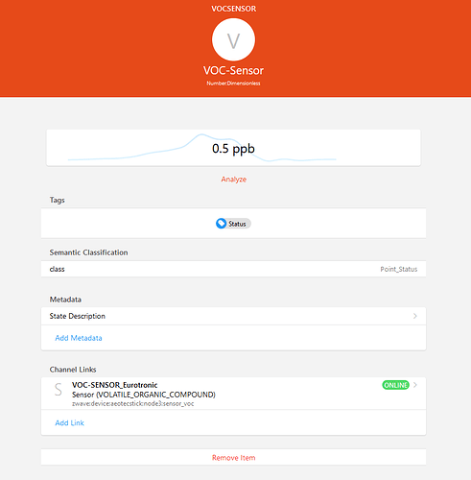This screenshot has height=480, width=471.
Task: Click the class Point_Status row
Action: [x=233, y=269]
